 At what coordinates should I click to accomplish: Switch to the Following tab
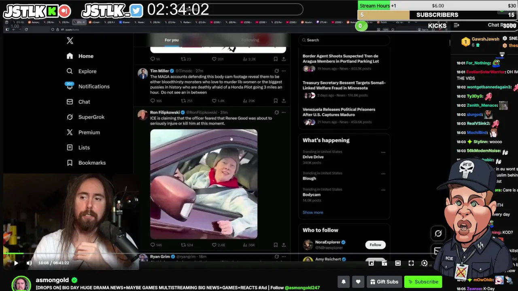pyautogui.click(x=250, y=40)
